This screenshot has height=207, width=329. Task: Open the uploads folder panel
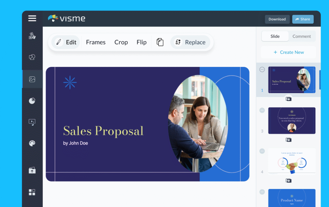coord(32,170)
